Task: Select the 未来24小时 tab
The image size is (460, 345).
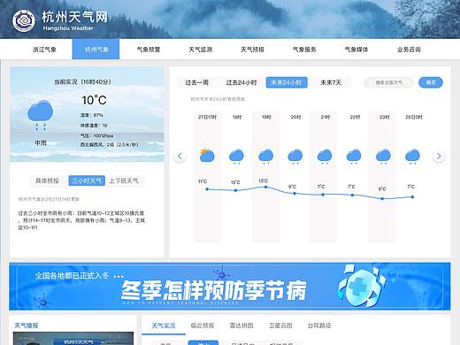Action: tap(287, 82)
